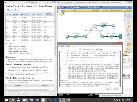Select the PC2 computer in topology
Viewport: 137px width, 102px height.
[x=114, y=25]
